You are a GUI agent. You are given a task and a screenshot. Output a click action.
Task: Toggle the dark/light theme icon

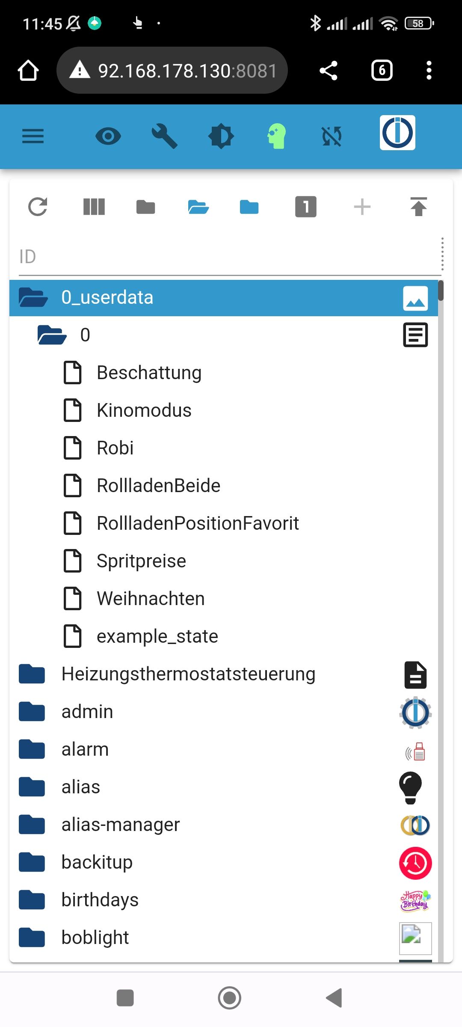221,137
